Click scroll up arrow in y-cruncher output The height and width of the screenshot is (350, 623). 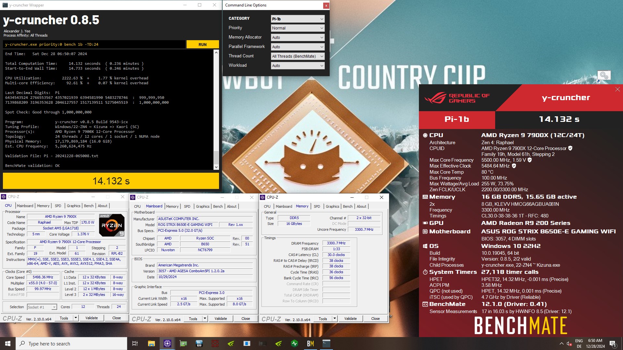click(x=216, y=52)
